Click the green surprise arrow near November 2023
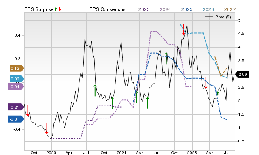This screenshot has height=155, width=259. 113,103
